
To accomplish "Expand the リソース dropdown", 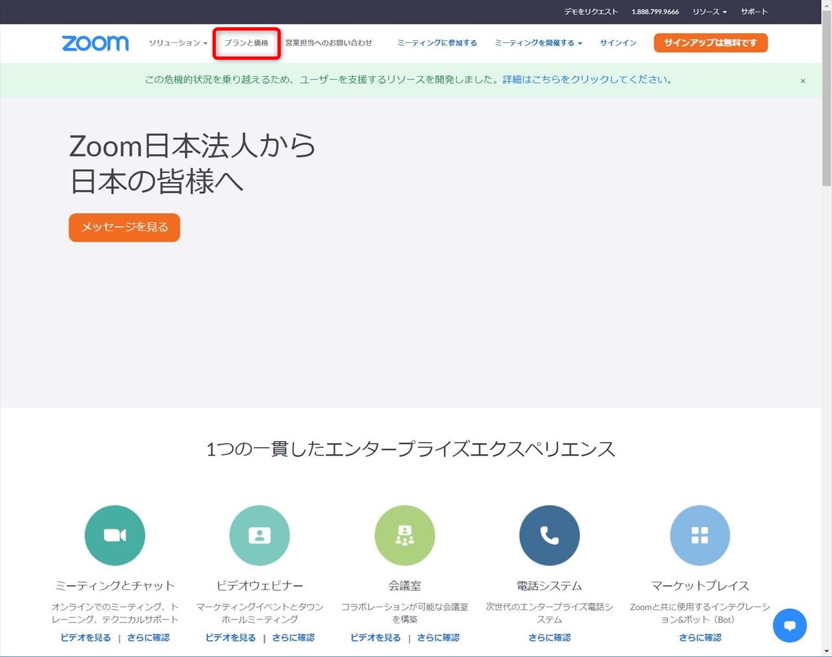I will click(710, 12).
